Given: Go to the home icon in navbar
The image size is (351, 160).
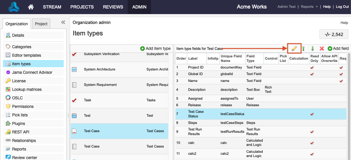Looking at the screenshot, I should [x=31, y=7].
